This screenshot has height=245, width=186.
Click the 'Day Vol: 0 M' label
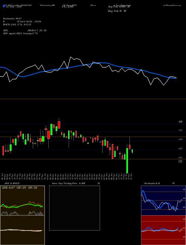click(x=117, y=11)
